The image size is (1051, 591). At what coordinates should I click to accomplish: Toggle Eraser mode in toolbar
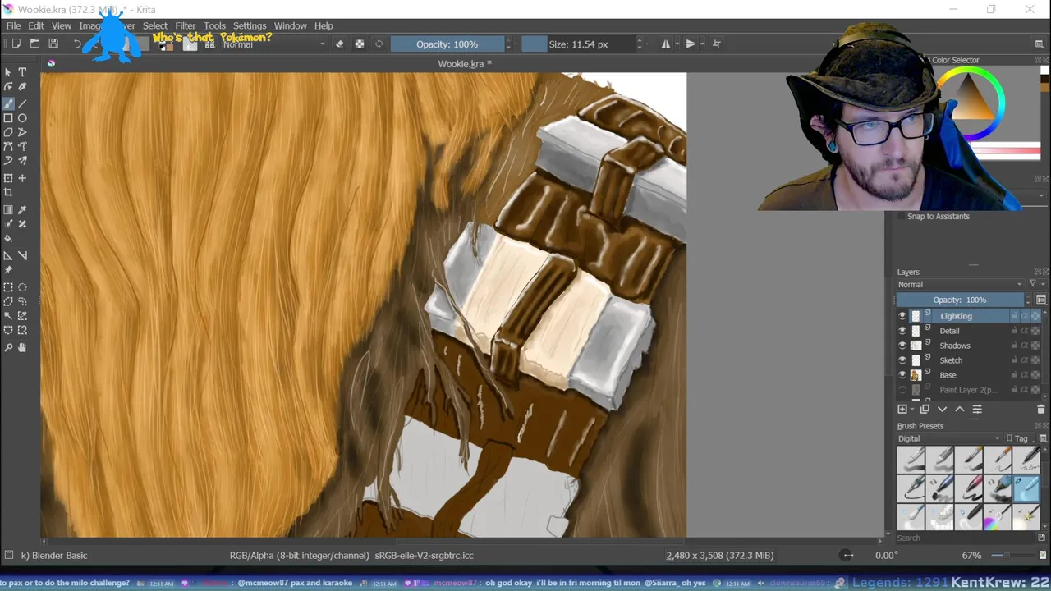[340, 44]
